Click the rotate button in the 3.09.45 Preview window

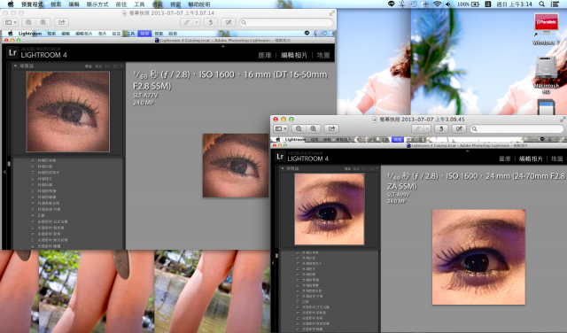click(441, 128)
